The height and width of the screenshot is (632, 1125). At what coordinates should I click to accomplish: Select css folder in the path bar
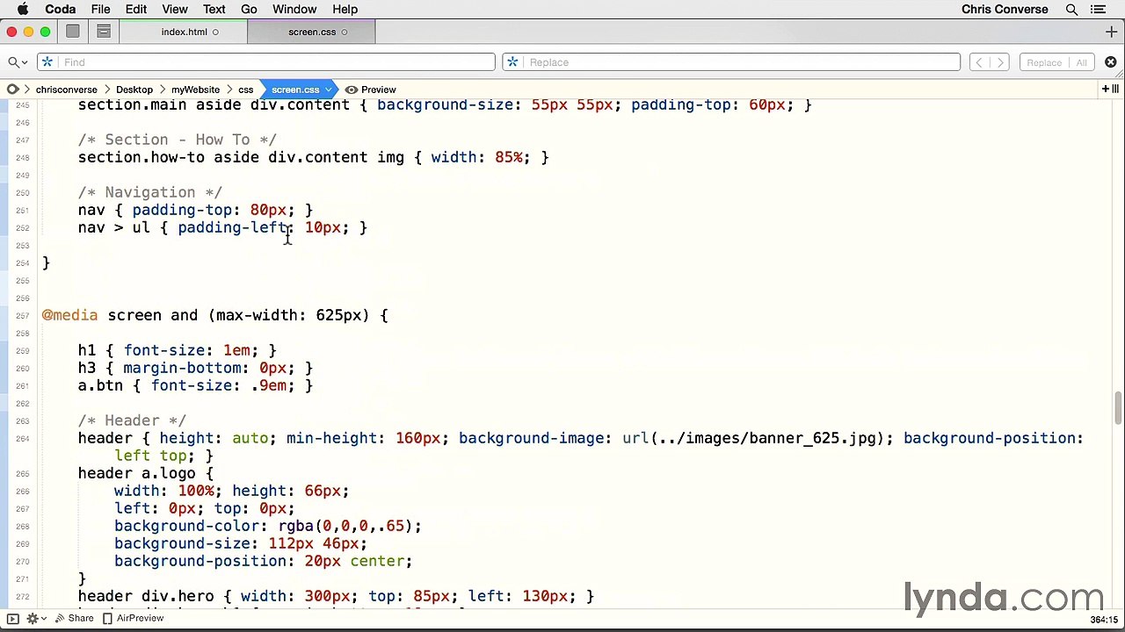pyautogui.click(x=245, y=90)
